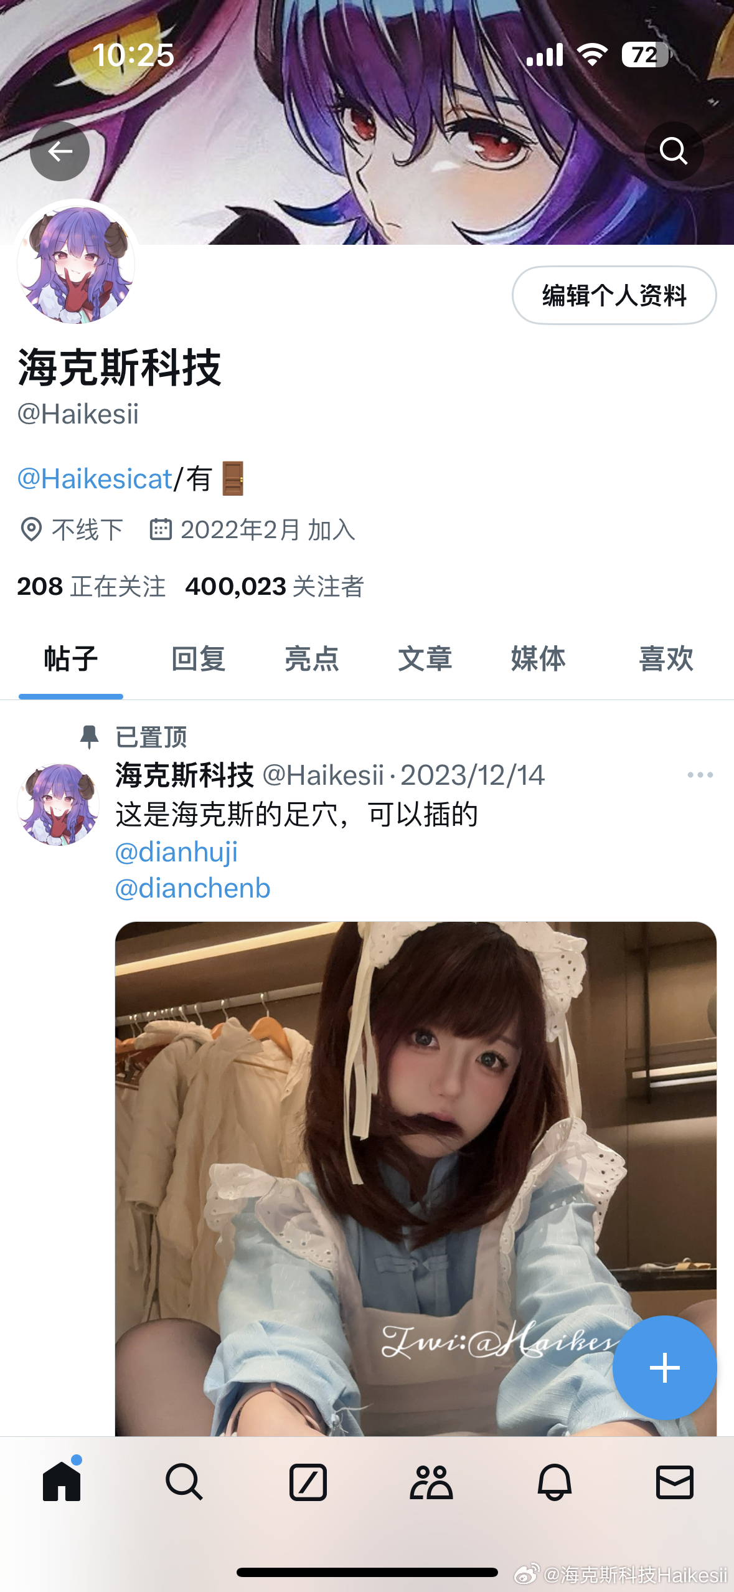
Task: Open @Haikesicat link in bio
Action: point(95,479)
